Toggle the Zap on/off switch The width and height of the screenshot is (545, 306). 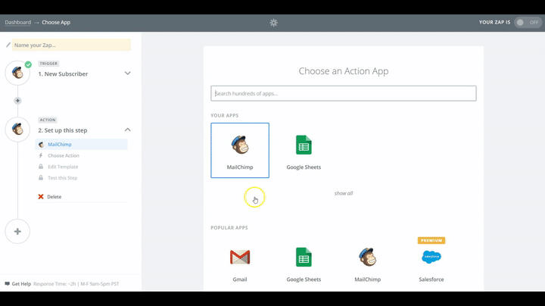528,23
